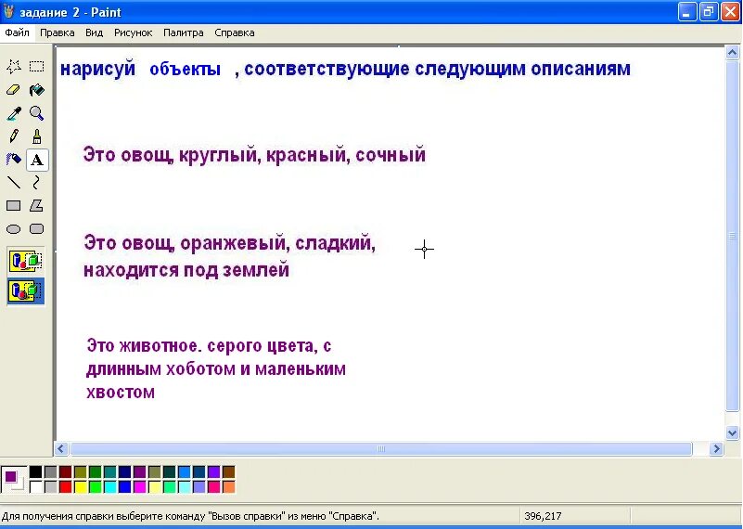Pick the white color swatch
Image resolution: width=743 pixels, height=529 pixels.
coord(35,487)
